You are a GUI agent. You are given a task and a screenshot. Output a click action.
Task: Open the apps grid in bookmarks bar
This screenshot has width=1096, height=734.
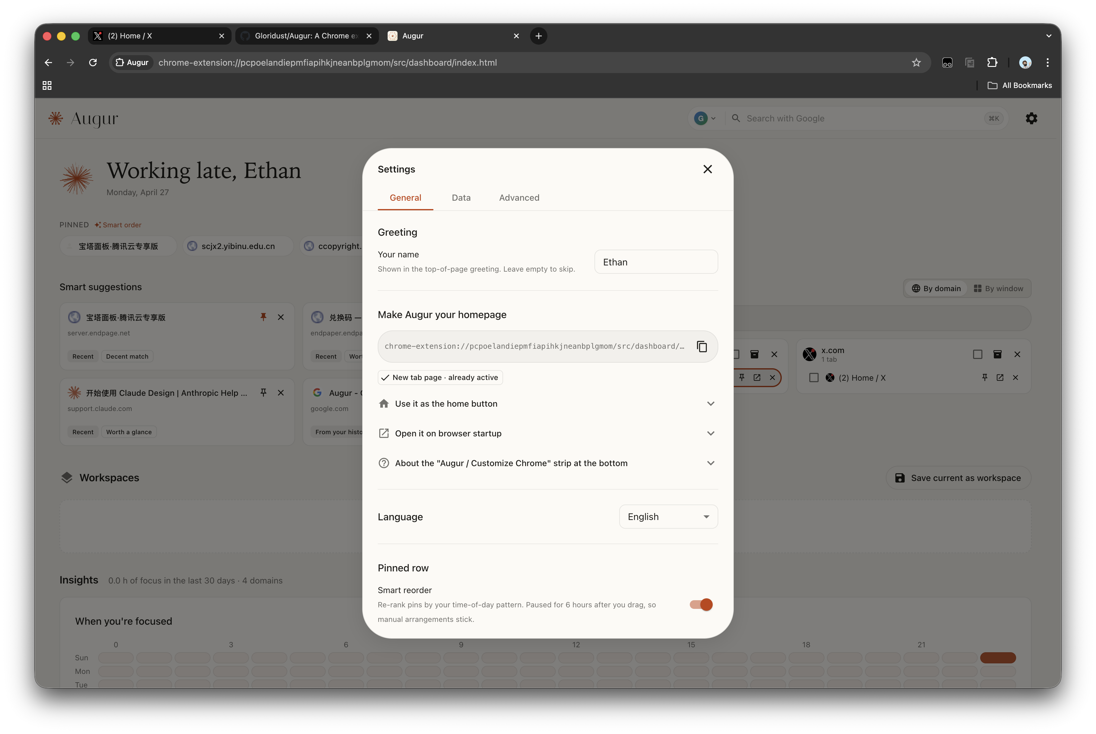click(x=47, y=85)
